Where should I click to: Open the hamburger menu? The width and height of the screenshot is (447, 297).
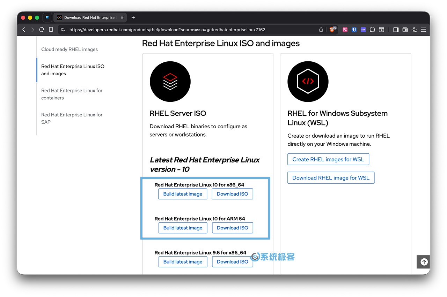tap(423, 30)
